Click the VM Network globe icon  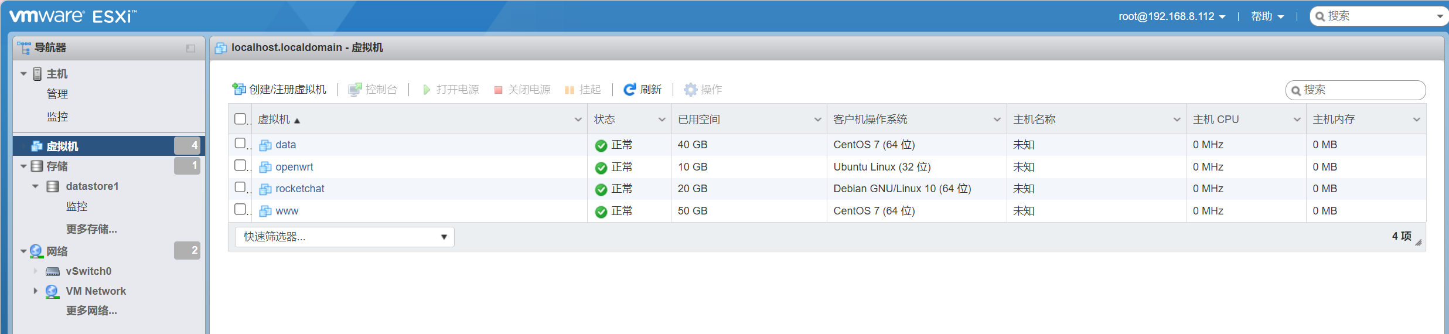[x=52, y=291]
